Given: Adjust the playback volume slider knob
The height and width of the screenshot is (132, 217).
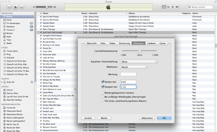Looking at the screenshot, I should 47,7.
